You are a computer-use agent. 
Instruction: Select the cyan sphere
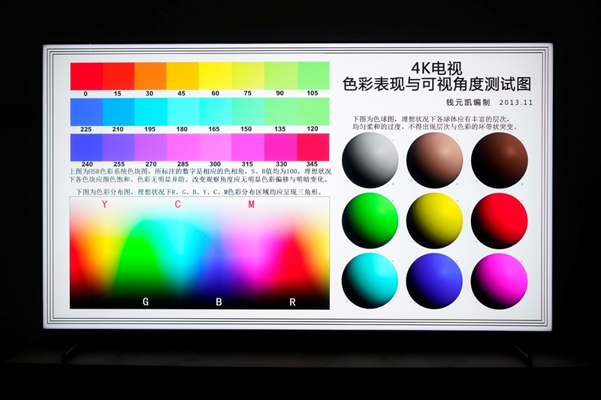[x=370, y=281]
